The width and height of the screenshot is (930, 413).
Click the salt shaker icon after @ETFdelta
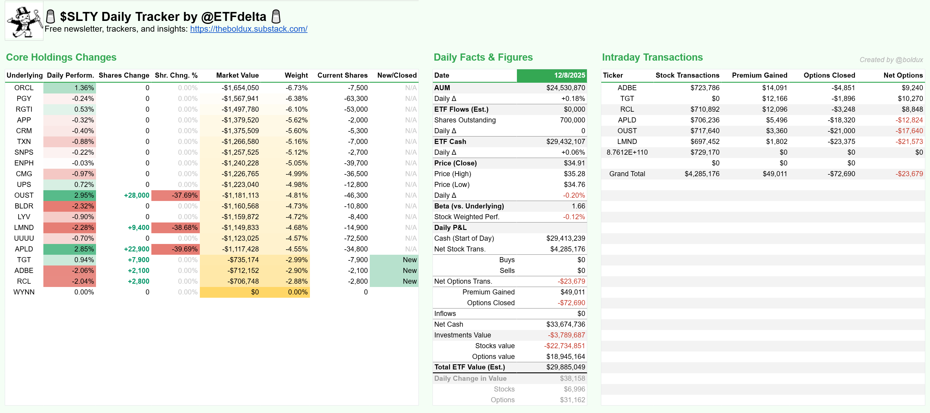(276, 17)
